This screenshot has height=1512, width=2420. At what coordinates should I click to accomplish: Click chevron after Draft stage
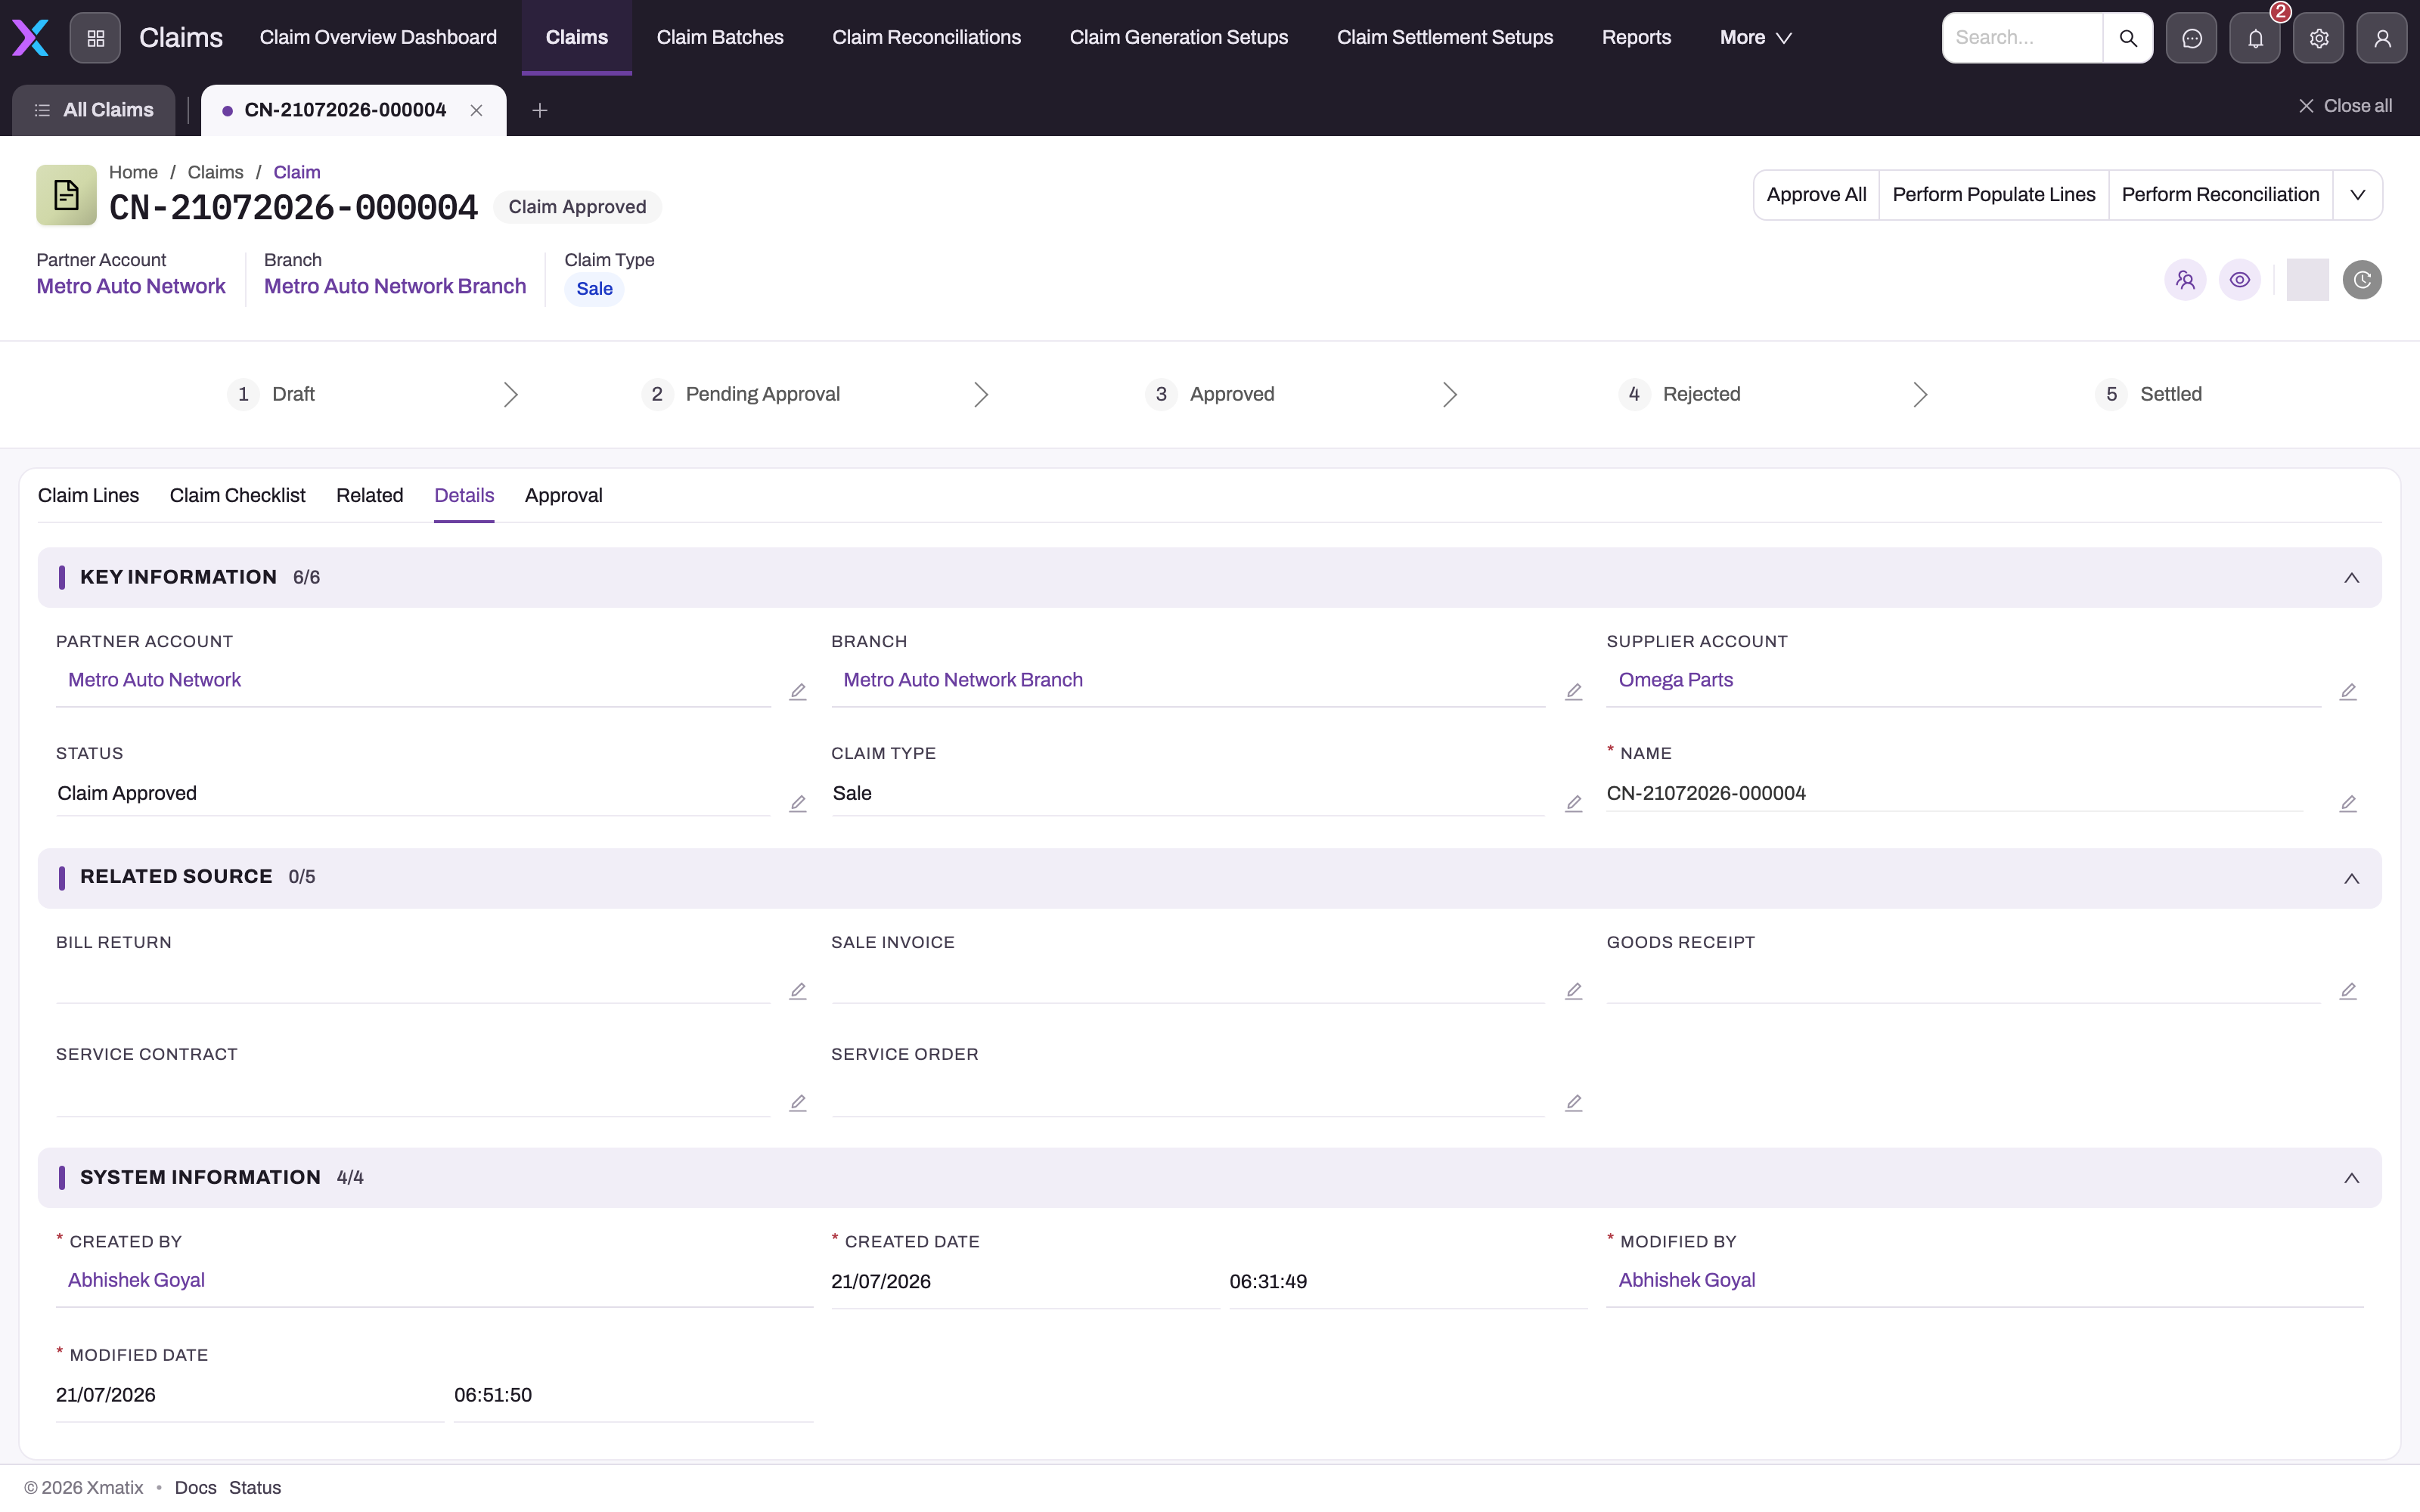pos(510,394)
